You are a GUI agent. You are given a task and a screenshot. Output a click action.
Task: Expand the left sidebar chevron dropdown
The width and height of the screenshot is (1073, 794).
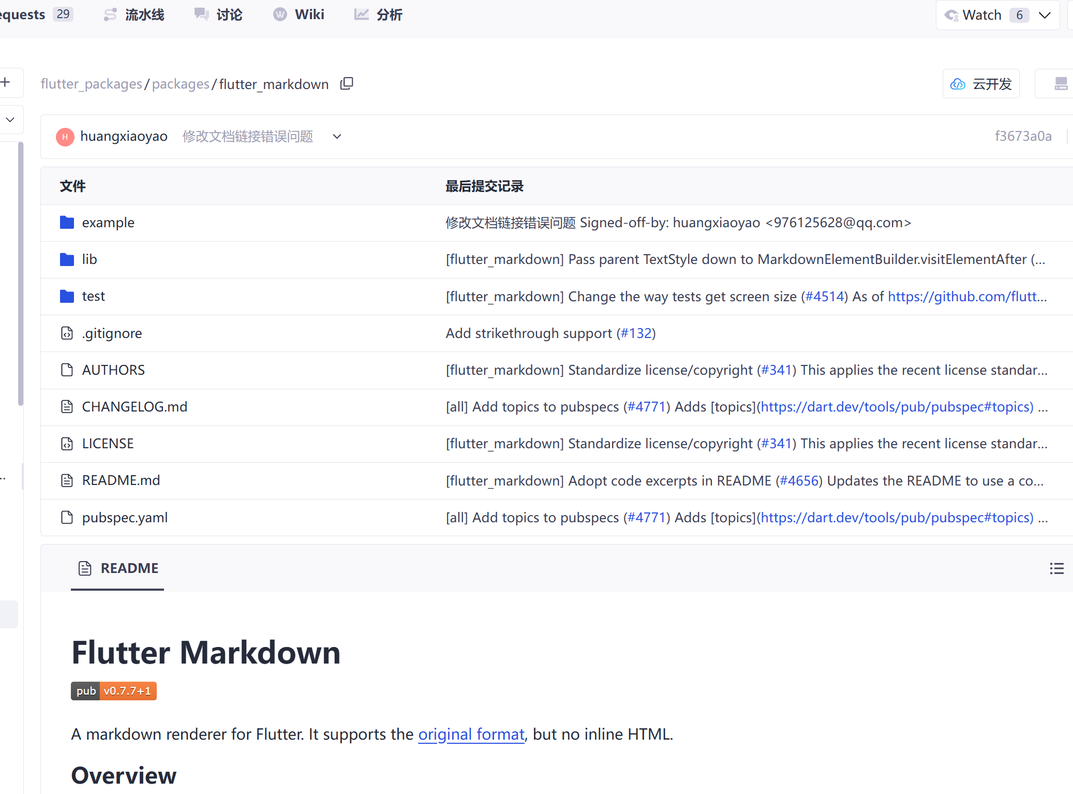(x=10, y=120)
